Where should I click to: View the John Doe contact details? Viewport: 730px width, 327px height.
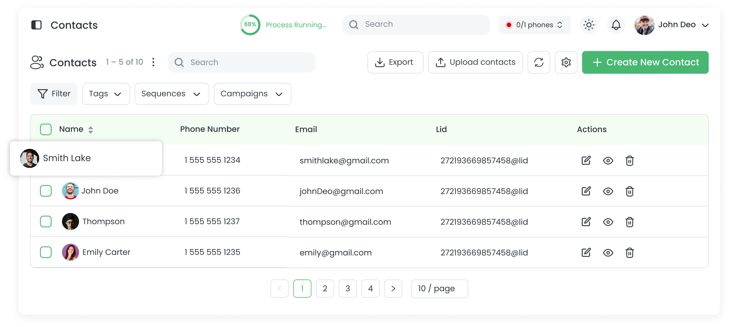(608, 191)
